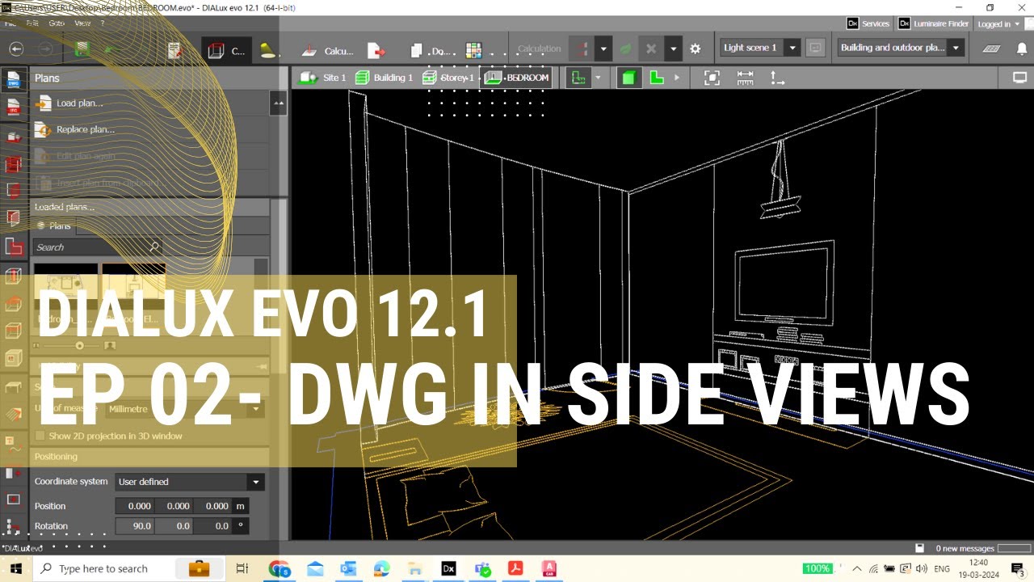This screenshot has width=1034, height=582.
Task: Open the DWG plans tool in the sidebar
Action: point(13,79)
